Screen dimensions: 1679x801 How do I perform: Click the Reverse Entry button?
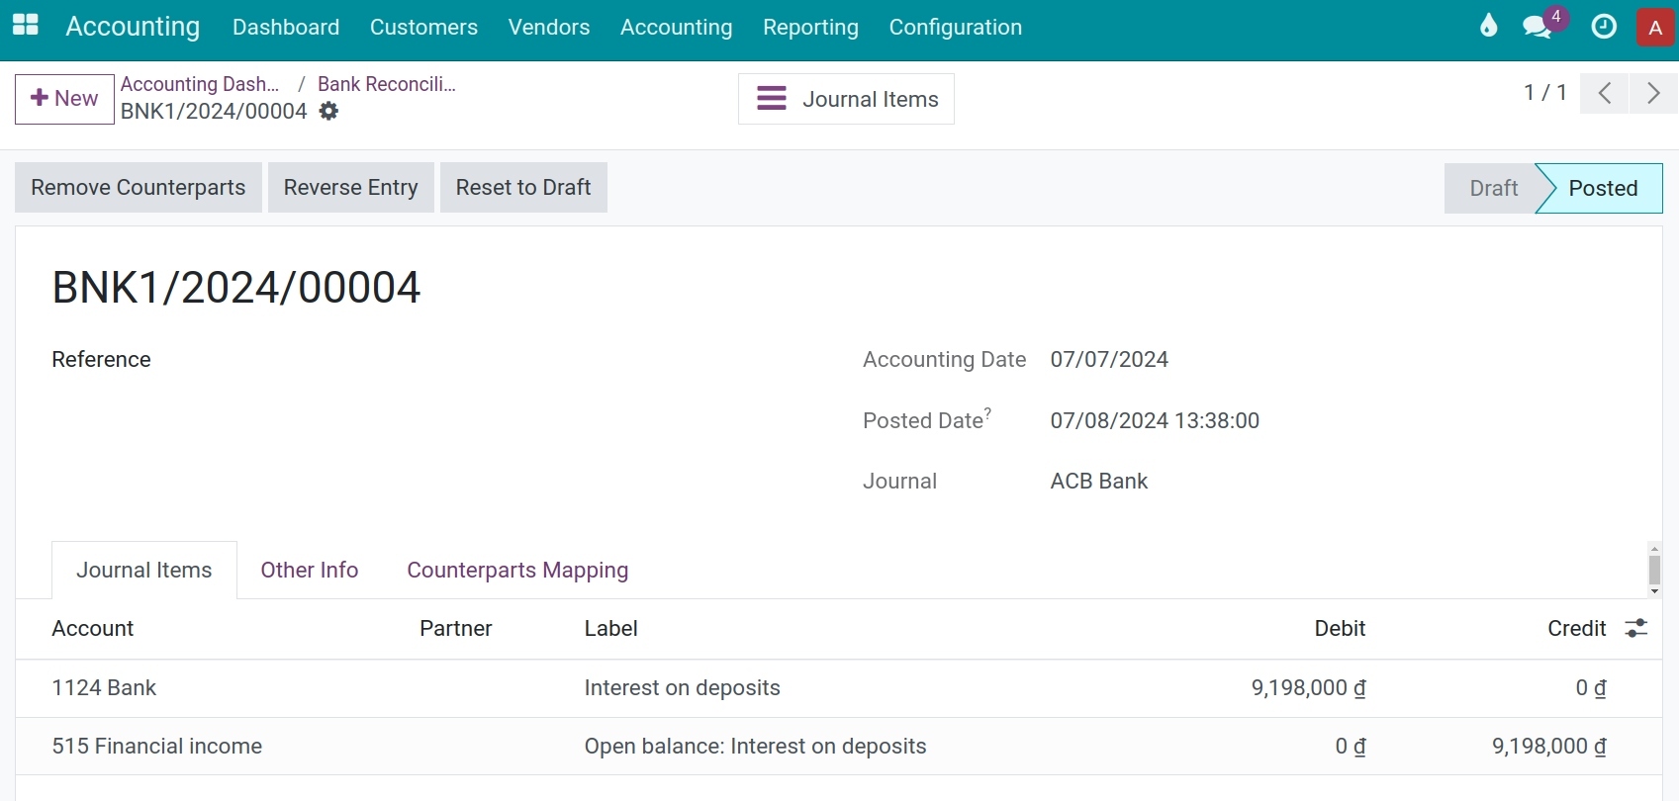pyautogui.click(x=350, y=188)
